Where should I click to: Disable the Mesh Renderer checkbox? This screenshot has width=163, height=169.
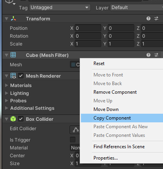21,76
